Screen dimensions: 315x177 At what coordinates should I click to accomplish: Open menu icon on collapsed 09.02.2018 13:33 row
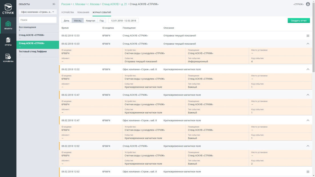coord(308,36)
